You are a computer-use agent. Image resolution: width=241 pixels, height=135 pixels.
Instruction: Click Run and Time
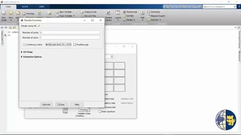(x=88, y=16)
